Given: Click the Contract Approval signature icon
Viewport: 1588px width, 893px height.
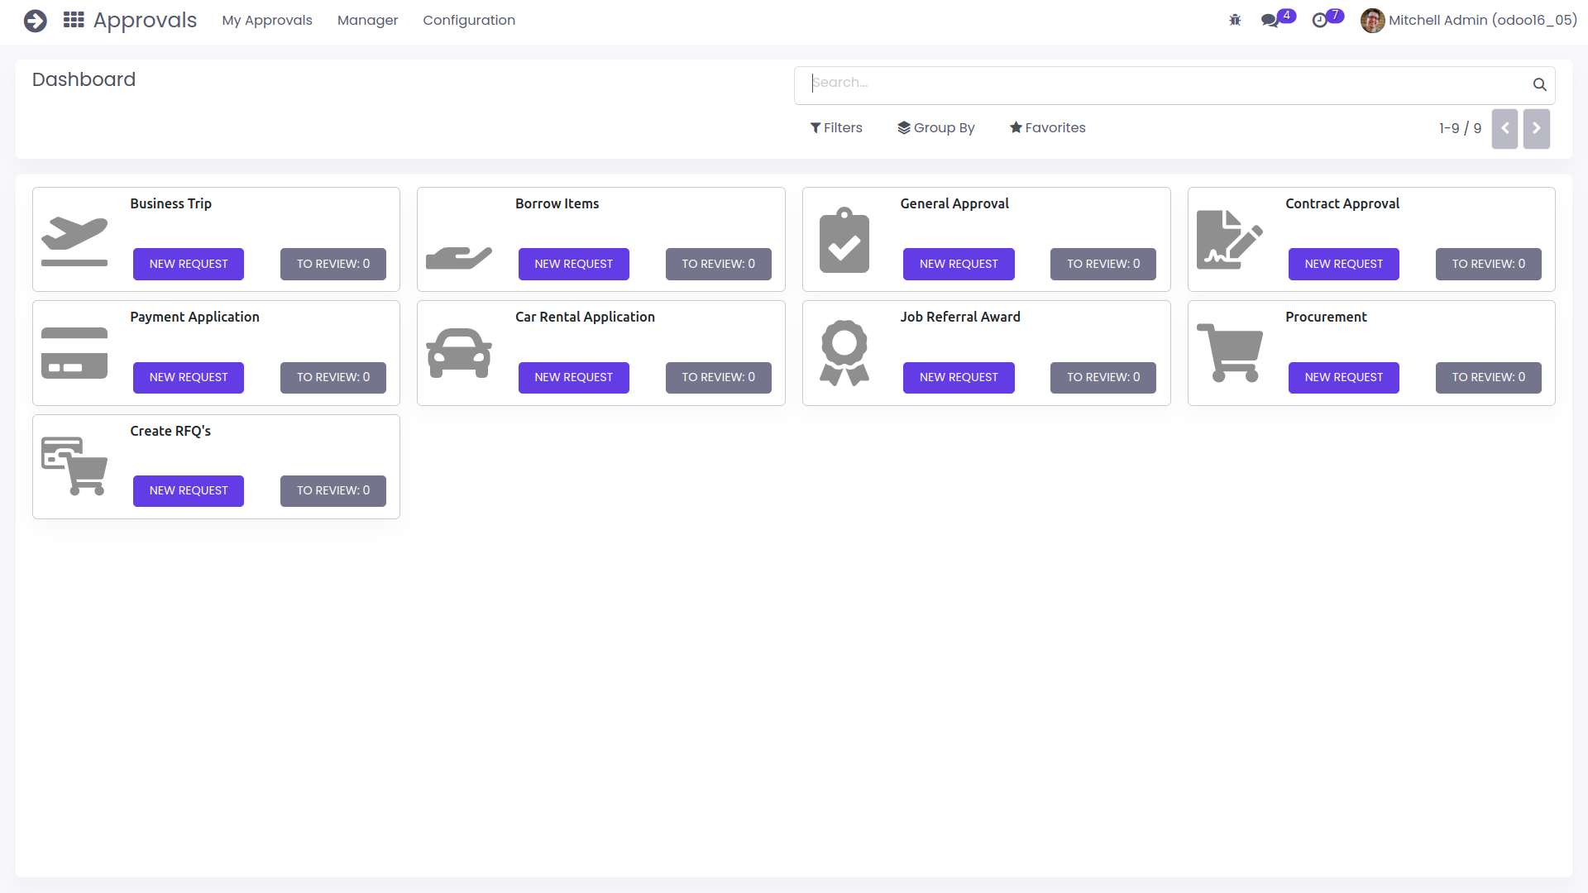Looking at the screenshot, I should 1229,240.
